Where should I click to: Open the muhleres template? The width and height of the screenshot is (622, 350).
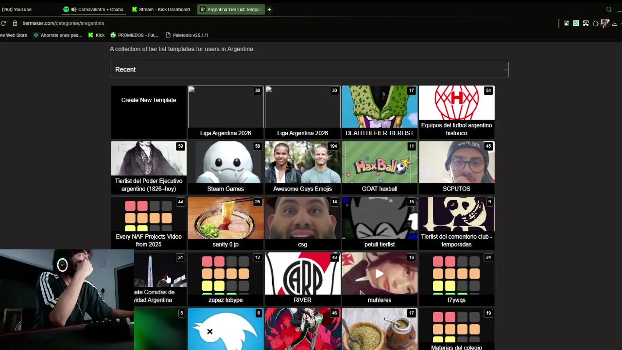[x=380, y=279]
